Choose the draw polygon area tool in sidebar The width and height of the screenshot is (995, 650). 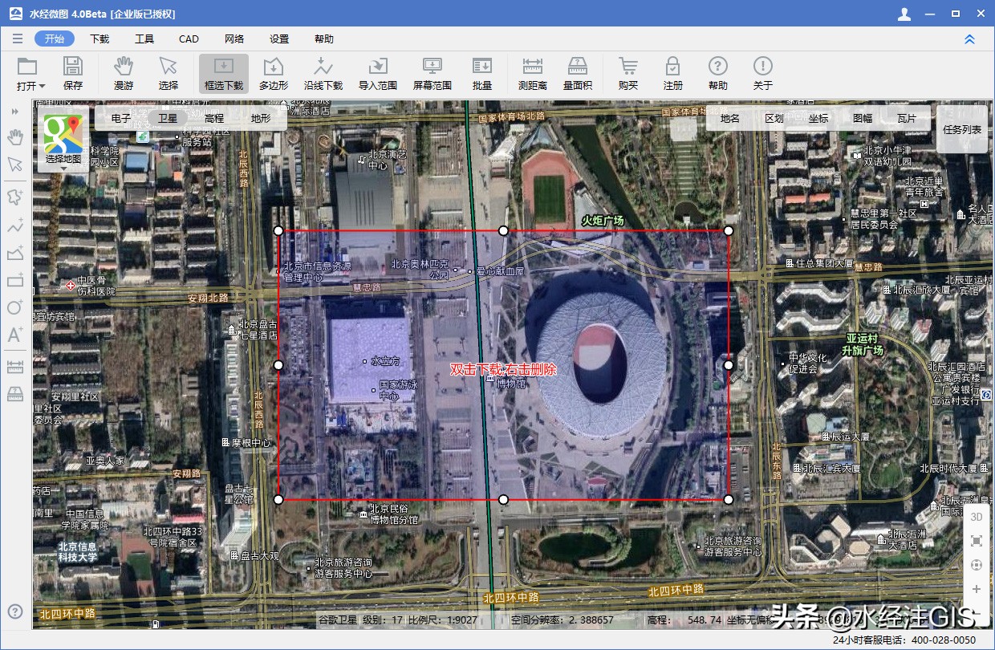[x=15, y=254]
